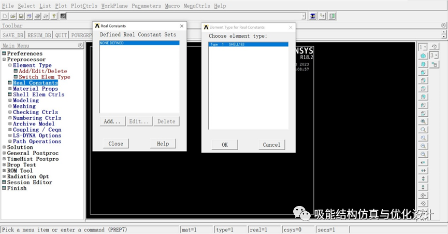448x234 pixels.
Task: Open the Session Editor item
Action: (x=30, y=182)
